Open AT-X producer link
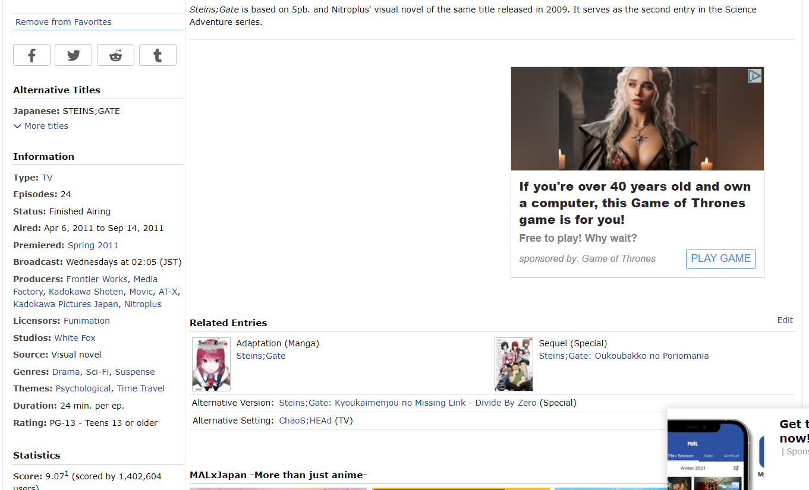This screenshot has width=809, height=490. coord(168,292)
